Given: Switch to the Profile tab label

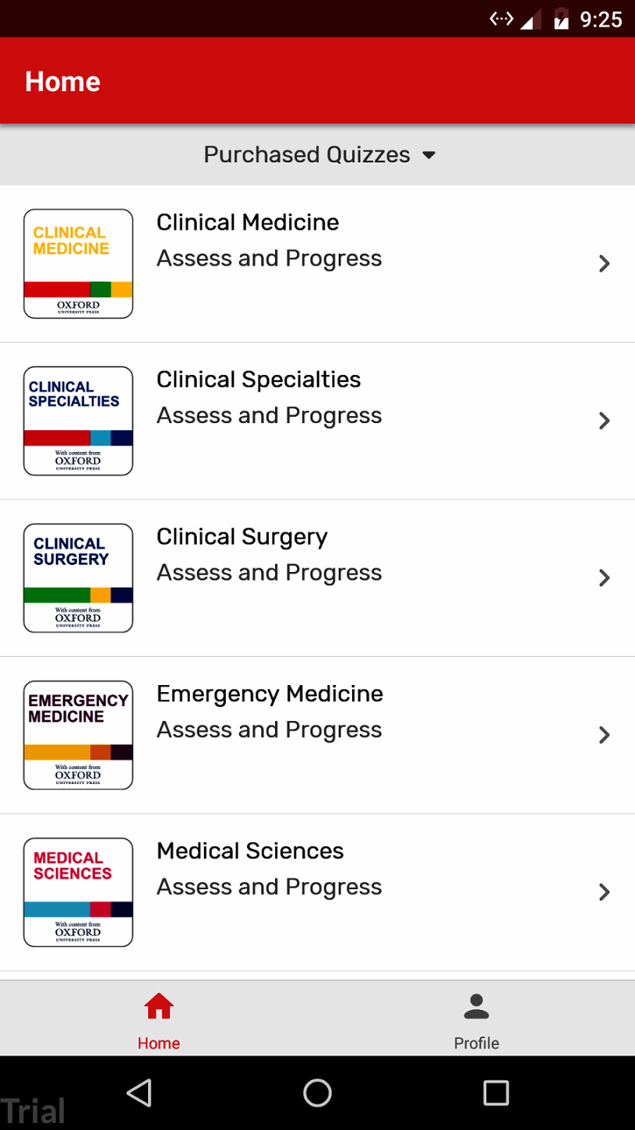Looking at the screenshot, I should point(476,1043).
